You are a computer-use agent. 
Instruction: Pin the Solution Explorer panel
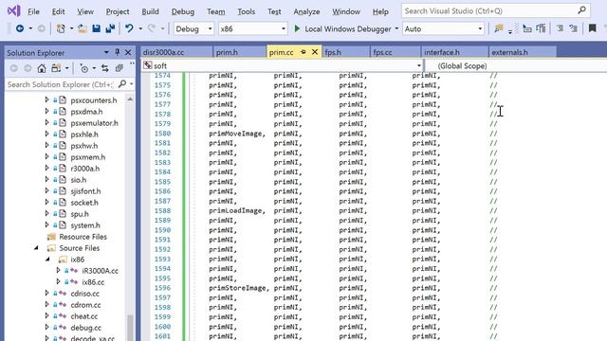click(x=118, y=52)
